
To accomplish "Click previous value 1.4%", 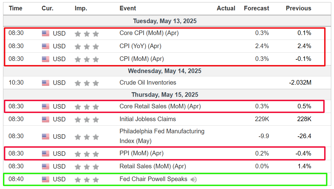I will click(304, 166).
